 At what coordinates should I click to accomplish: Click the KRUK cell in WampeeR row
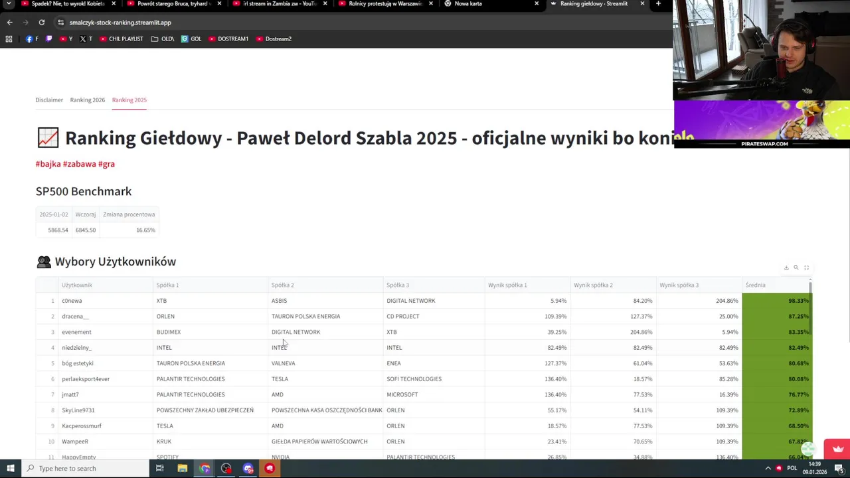tap(210, 441)
